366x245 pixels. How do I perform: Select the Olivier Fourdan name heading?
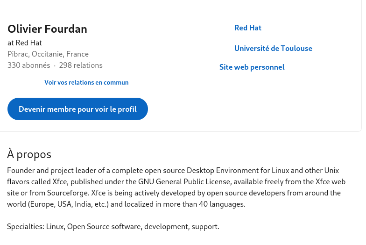[x=48, y=29]
